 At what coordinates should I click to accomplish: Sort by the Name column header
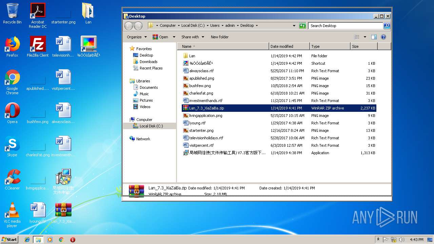[223, 46]
